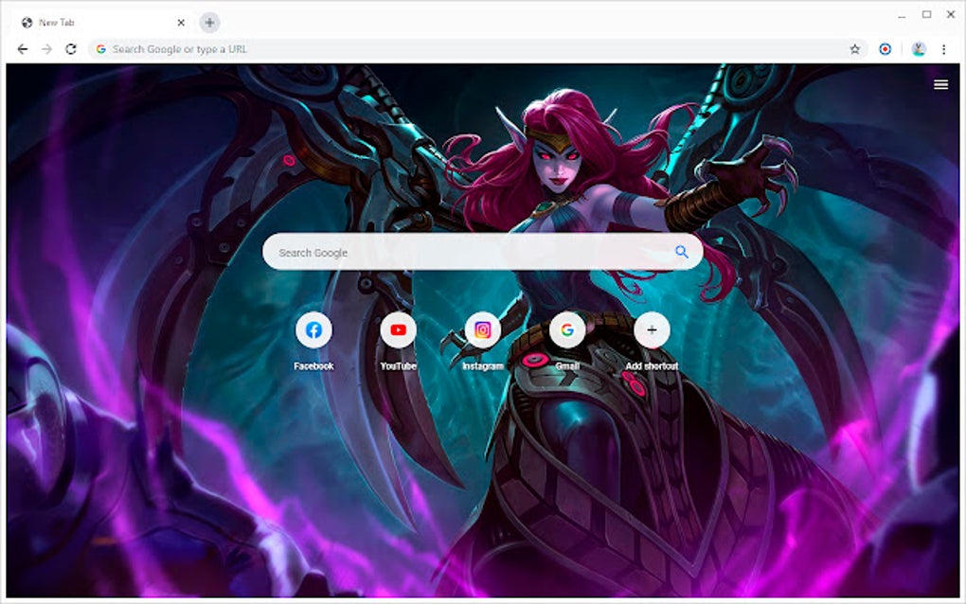Open the red target extension icon

point(885,49)
